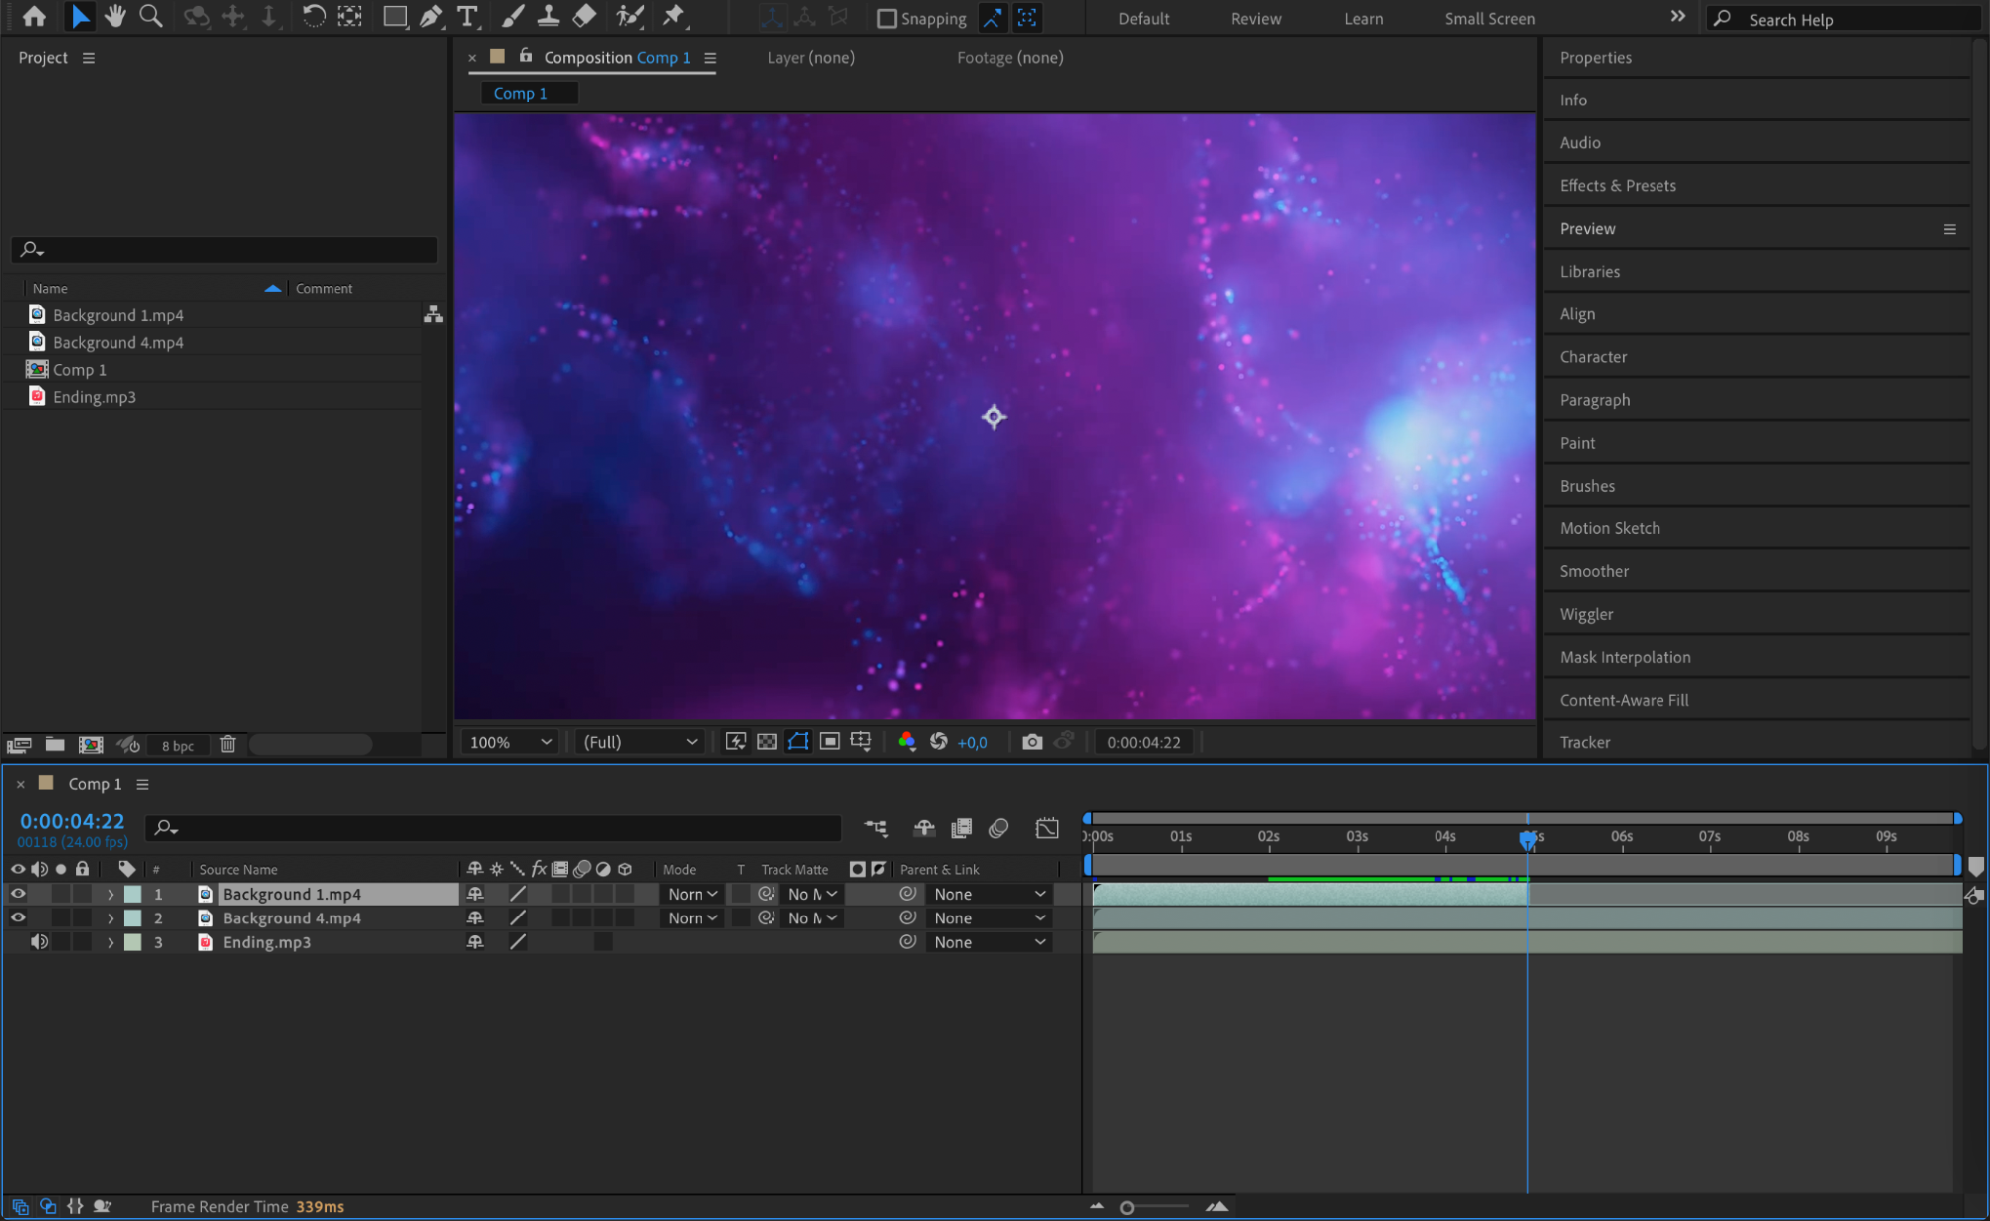
Task: Select Ending.mp3 in Project panel
Action: point(95,397)
